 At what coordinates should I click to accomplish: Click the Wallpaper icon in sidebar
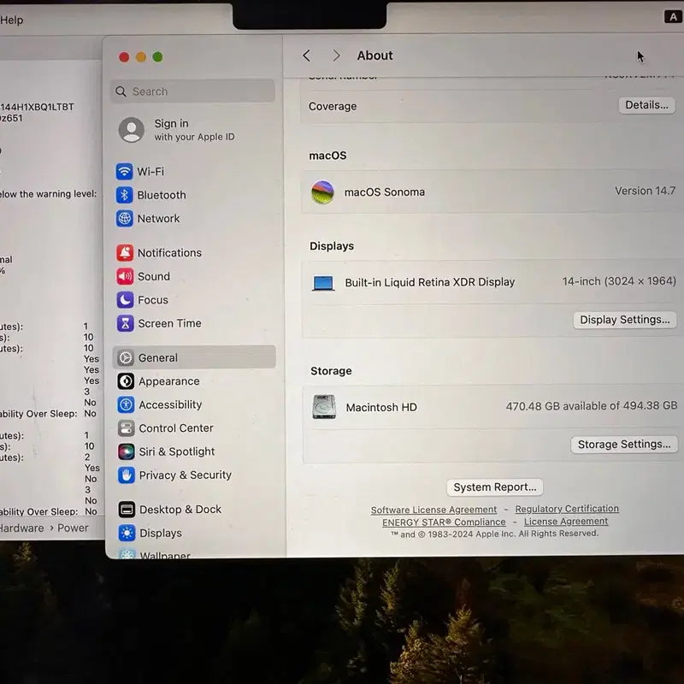(x=127, y=554)
